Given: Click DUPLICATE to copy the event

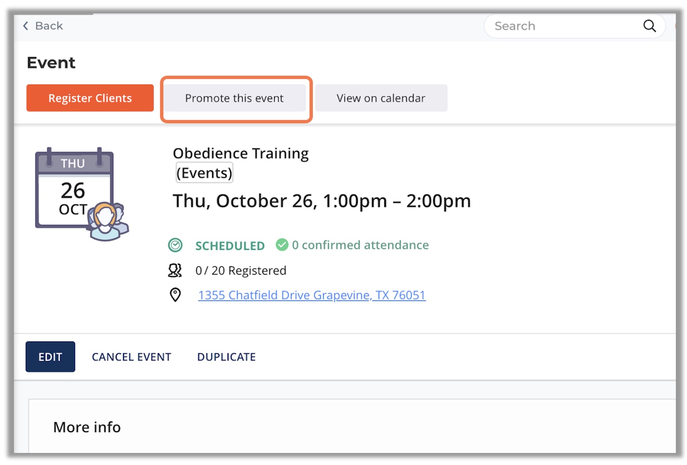Looking at the screenshot, I should pos(226,357).
